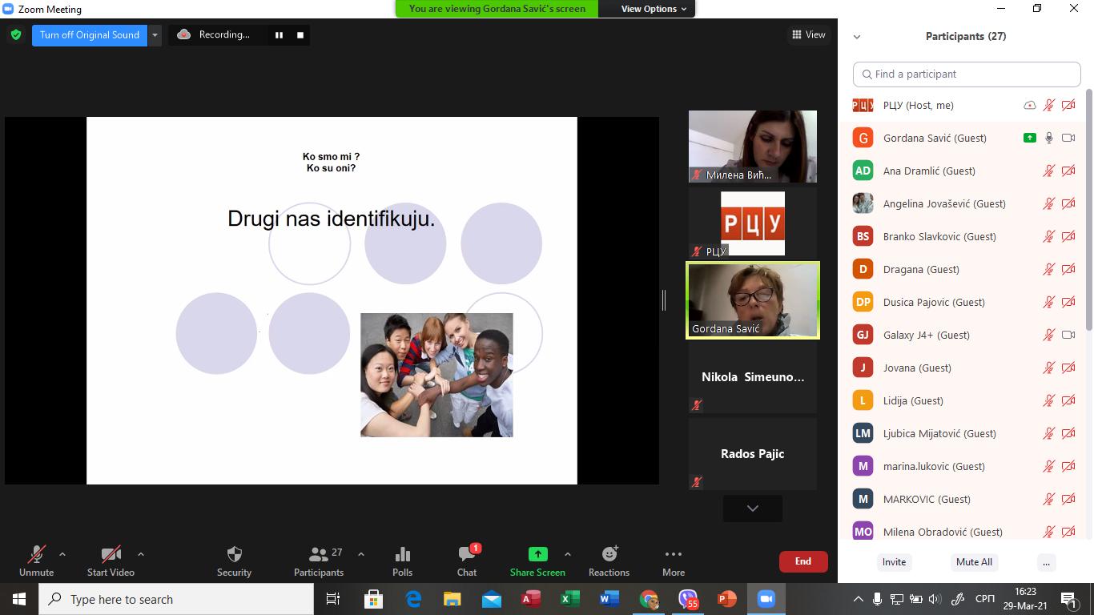Click the Mute All button
The width and height of the screenshot is (1094, 615).
974,562
